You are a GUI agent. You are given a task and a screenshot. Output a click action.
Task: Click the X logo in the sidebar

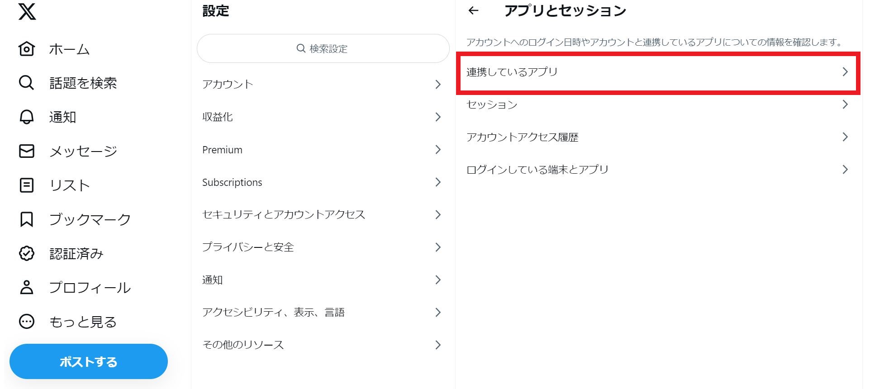pyautogui.click(x=26, y=12)
